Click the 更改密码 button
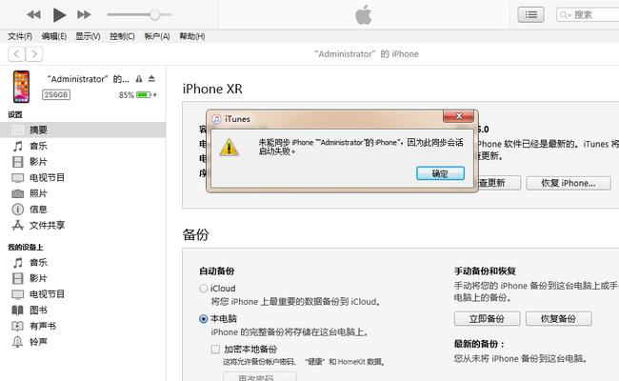 tap(259, 376)
